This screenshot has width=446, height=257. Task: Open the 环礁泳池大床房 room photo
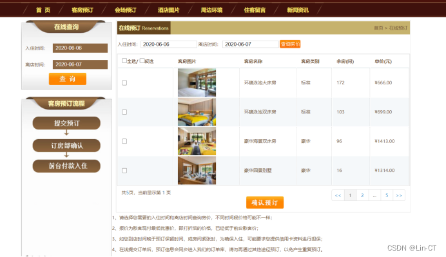click(197, 82)
